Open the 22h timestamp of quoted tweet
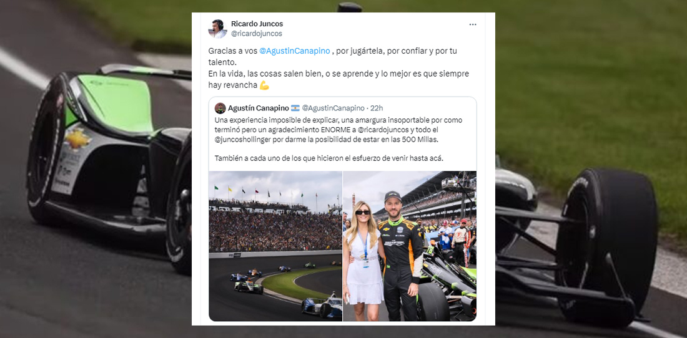 click(377, 108)
